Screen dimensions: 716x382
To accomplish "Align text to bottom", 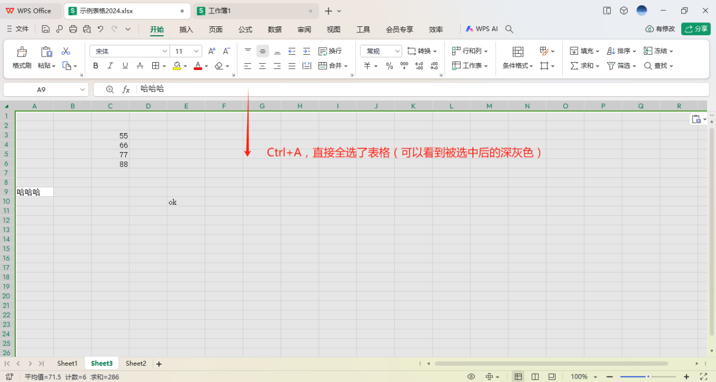I will click(277, 51).
